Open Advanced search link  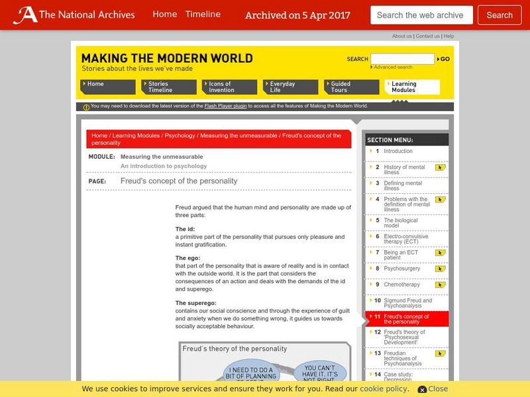click(x=392, y=67)
